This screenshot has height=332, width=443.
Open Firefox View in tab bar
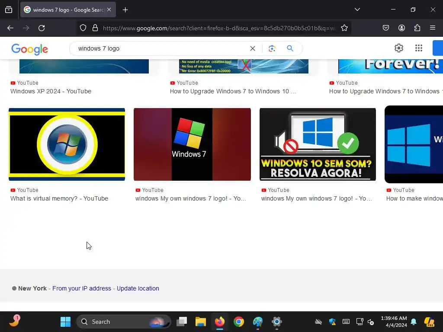[9, 10]
